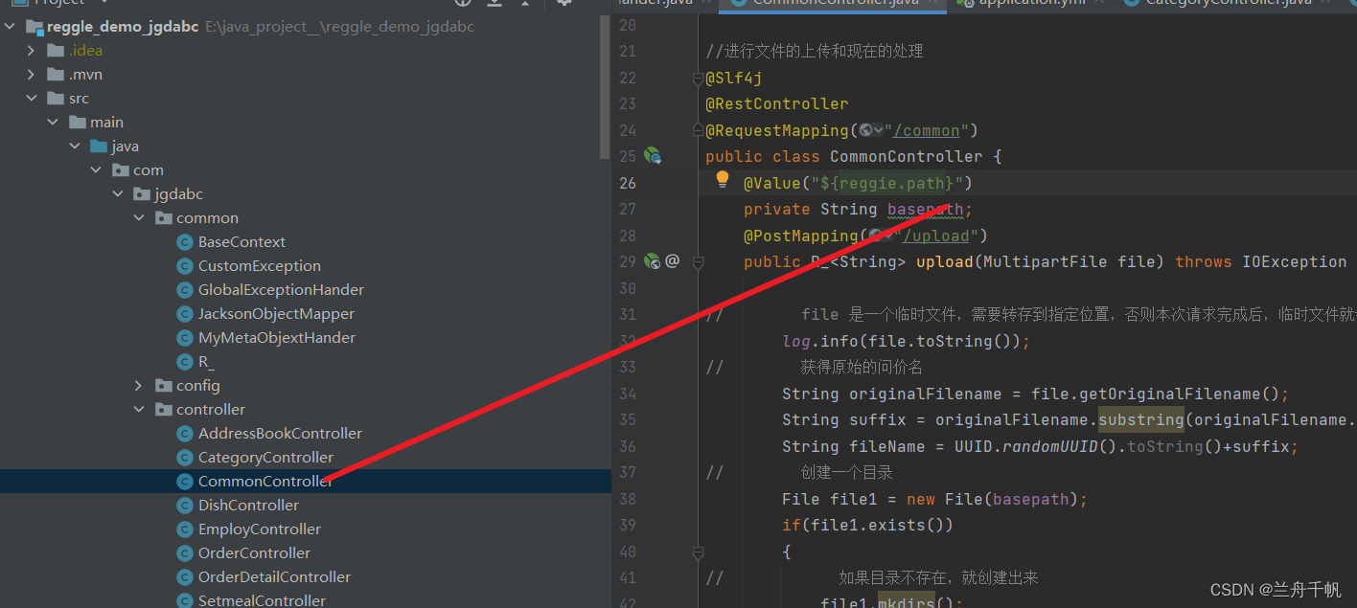The image size is (1357, 608).
Task: Click line number 34 in the gutter
Action: [x=628, y=394]
